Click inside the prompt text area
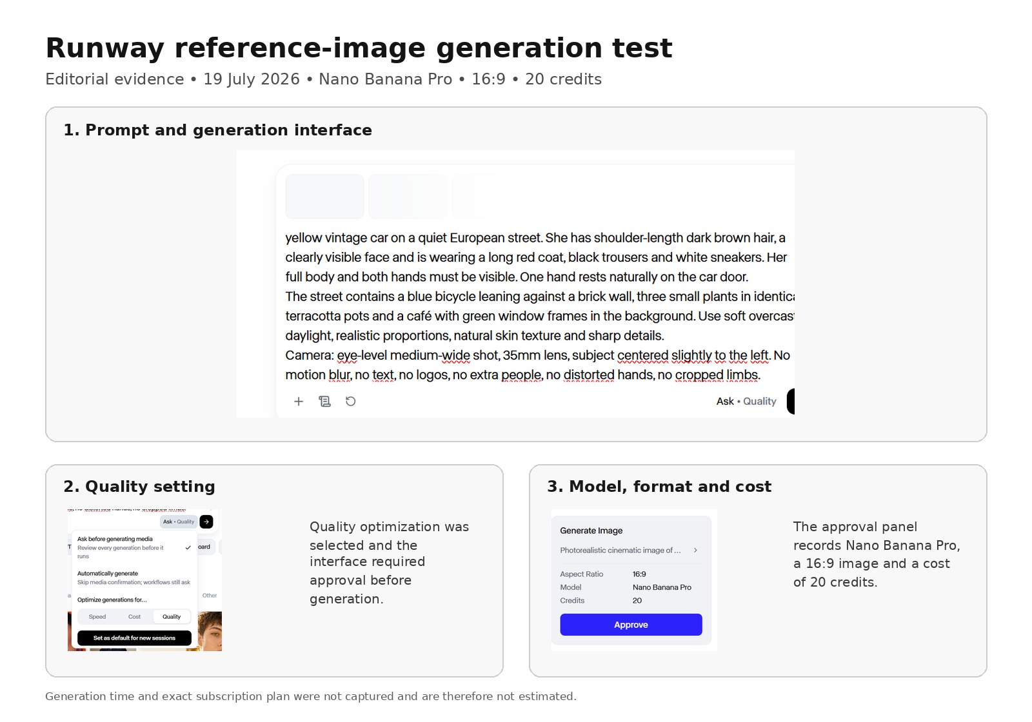Viewport: 1032px width, 722px height. tap(537, 306)
